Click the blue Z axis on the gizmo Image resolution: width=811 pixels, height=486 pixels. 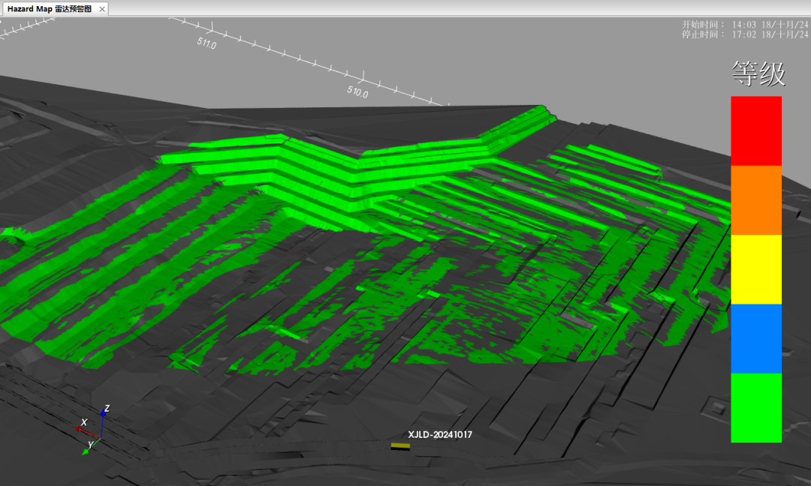click(103, 418)
